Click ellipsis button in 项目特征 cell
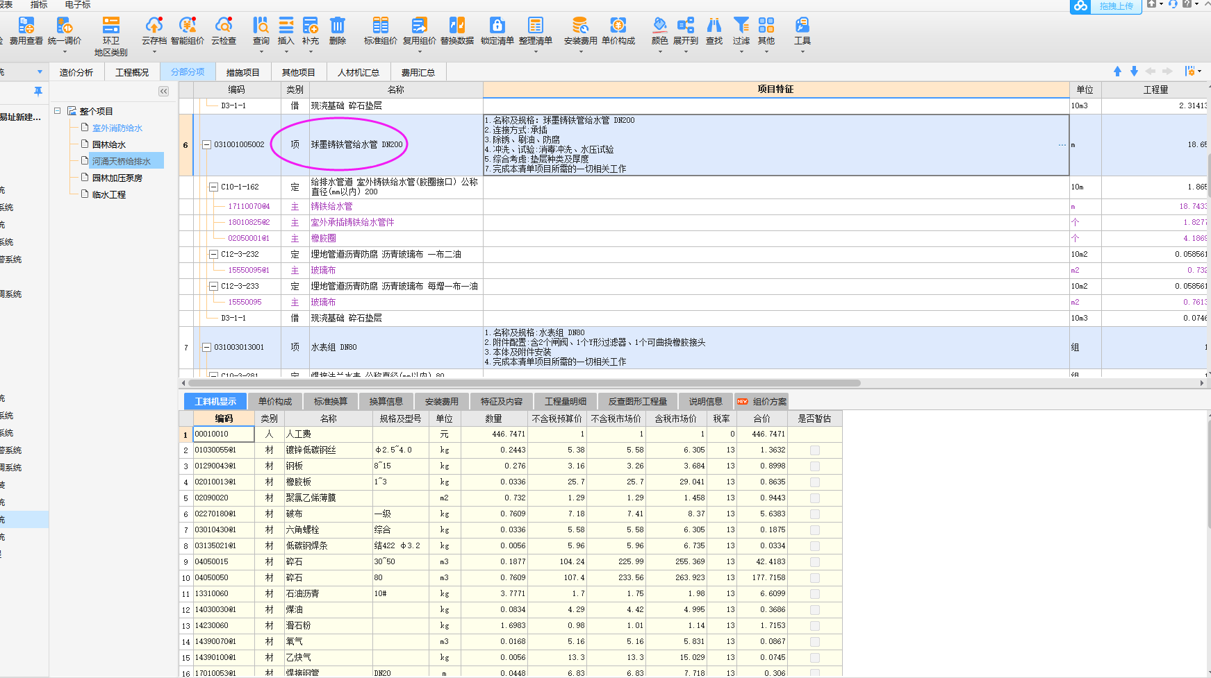The image size is (1211, 678). point(1062,145)
